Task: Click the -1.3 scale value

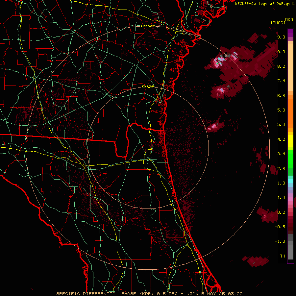Action: [x=280, y=241]
